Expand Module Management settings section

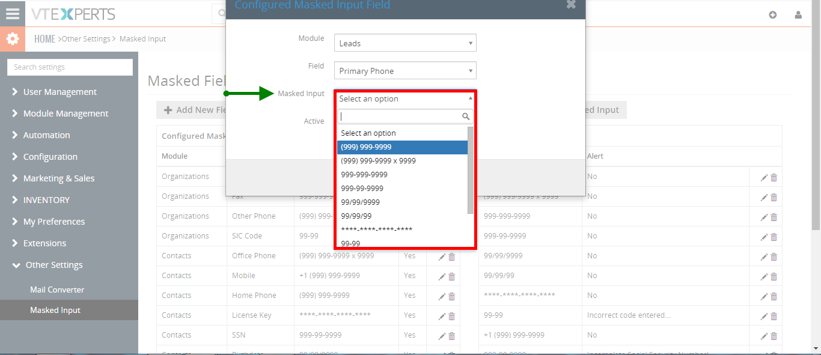click(66, 114)
